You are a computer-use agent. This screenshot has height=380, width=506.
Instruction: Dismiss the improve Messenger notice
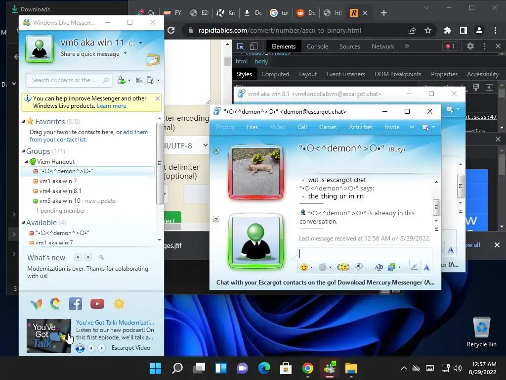(x=158, y=98)
